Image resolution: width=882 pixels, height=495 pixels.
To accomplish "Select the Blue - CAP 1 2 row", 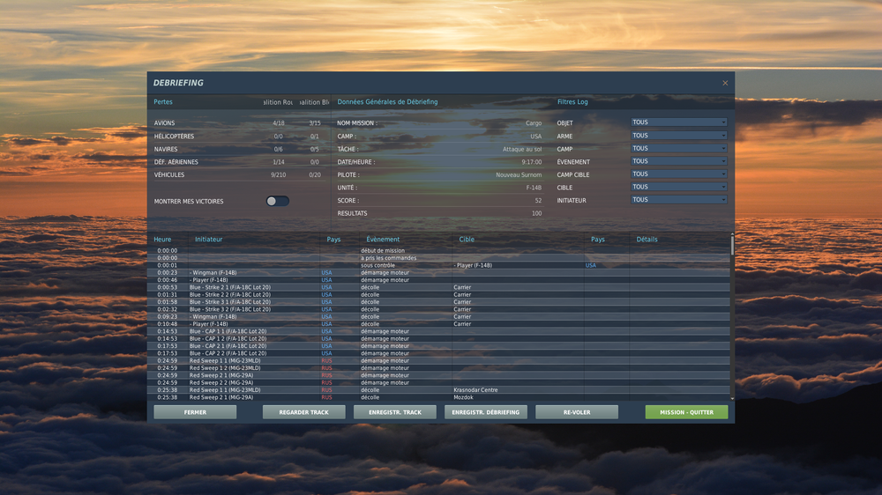I will coord(438,339).
